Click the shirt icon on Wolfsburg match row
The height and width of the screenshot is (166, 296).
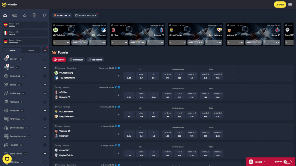tap(119, 68)
